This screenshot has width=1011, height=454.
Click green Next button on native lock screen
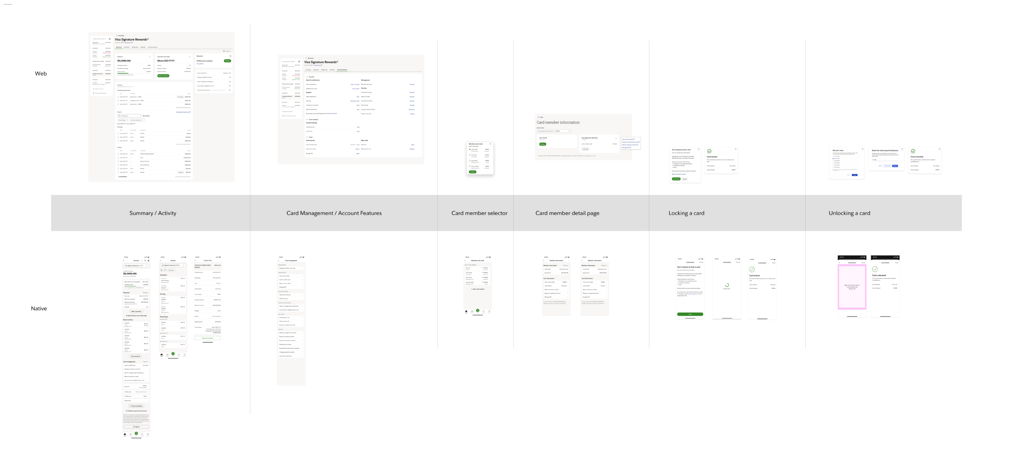[x=690, y=314]
